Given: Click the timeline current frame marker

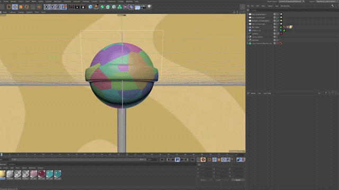Looking at the screenshot, I should (x=2, y=155).
